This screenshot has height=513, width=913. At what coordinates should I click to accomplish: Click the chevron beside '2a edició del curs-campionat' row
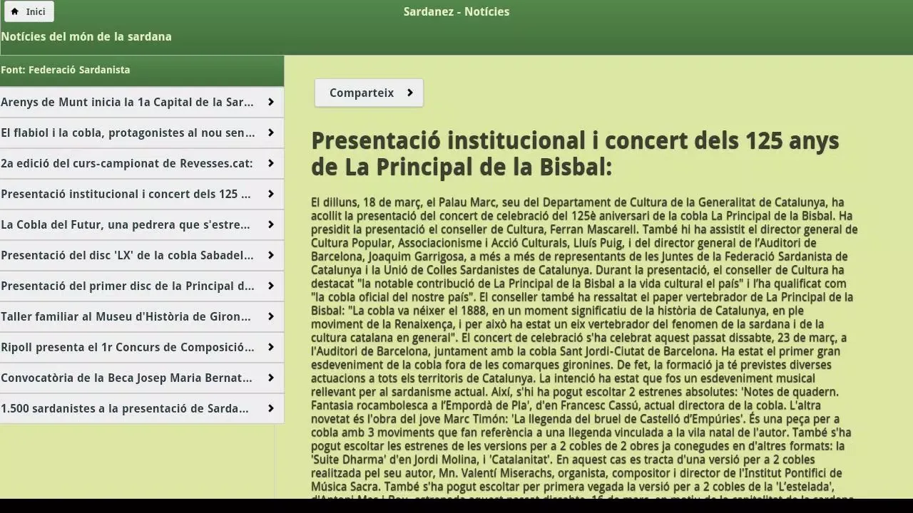(x=271, y=163)
